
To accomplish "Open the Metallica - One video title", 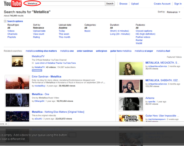I will pyautogui.click(x=40, y=94).
